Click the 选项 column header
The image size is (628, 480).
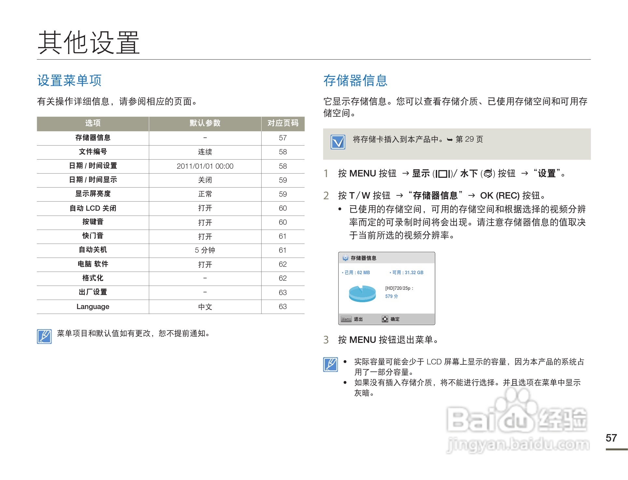pos(93,123)
